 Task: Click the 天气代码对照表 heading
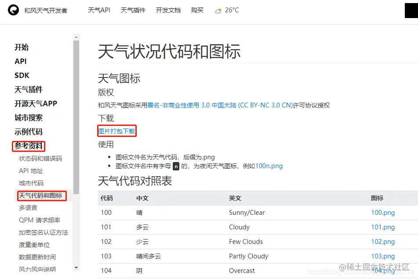[135, 181]
